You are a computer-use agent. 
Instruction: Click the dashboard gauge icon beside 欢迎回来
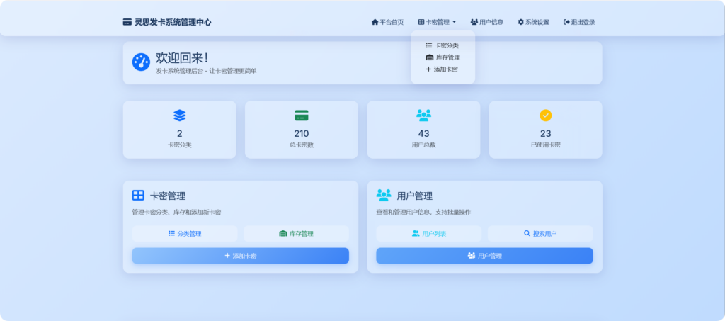(141, 62)
